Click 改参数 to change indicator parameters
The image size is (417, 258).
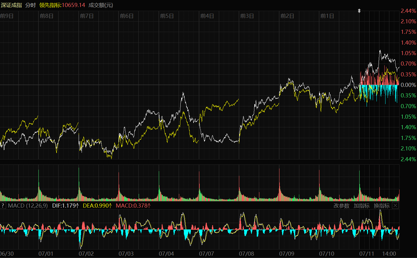tap(341, 206)
